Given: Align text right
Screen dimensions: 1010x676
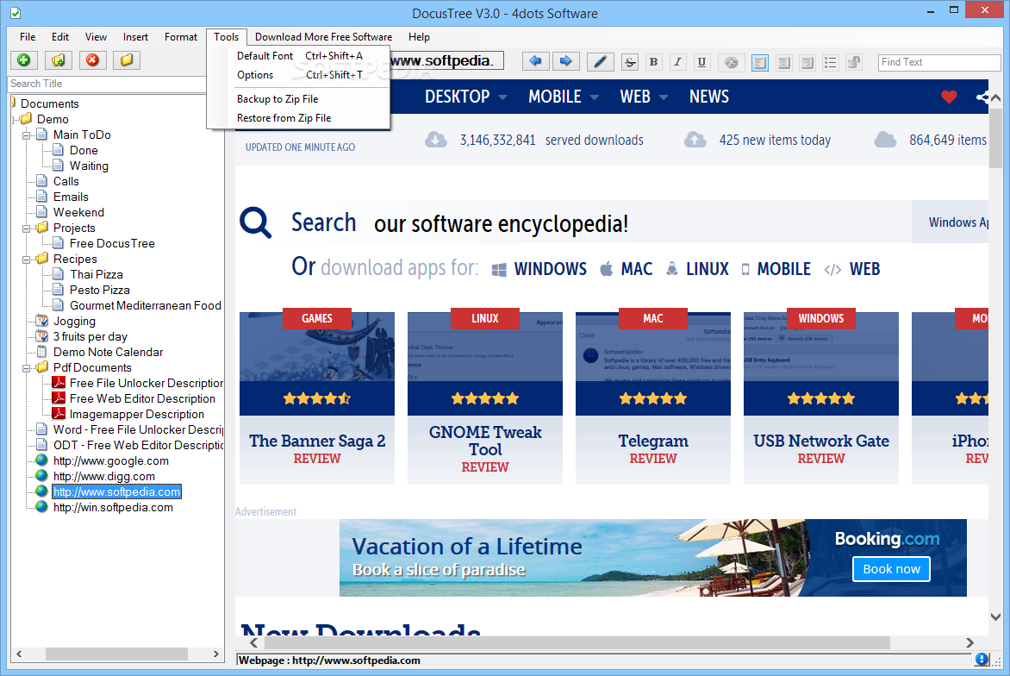Looking at the screenshot, I should click(x=807, y=62).
